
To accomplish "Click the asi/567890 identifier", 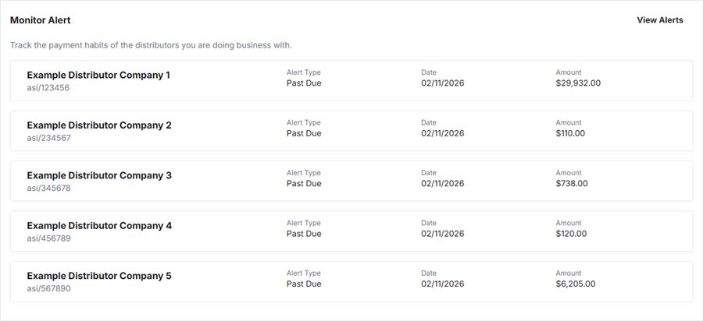I will click(48, 288).
